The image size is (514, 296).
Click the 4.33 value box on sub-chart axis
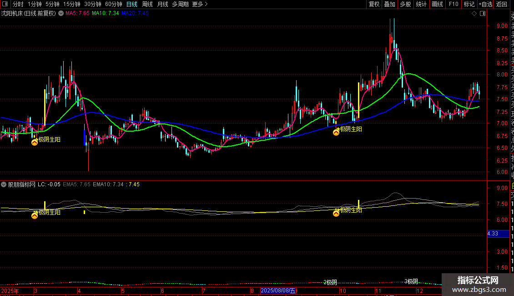click(498, 234)
